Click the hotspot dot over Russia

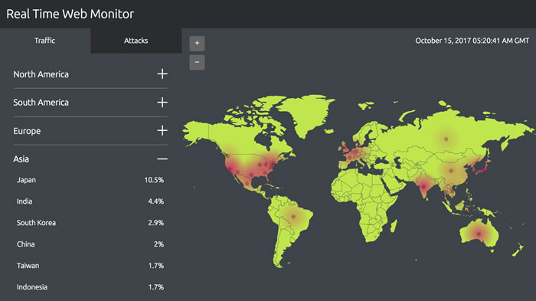(446, 139)
